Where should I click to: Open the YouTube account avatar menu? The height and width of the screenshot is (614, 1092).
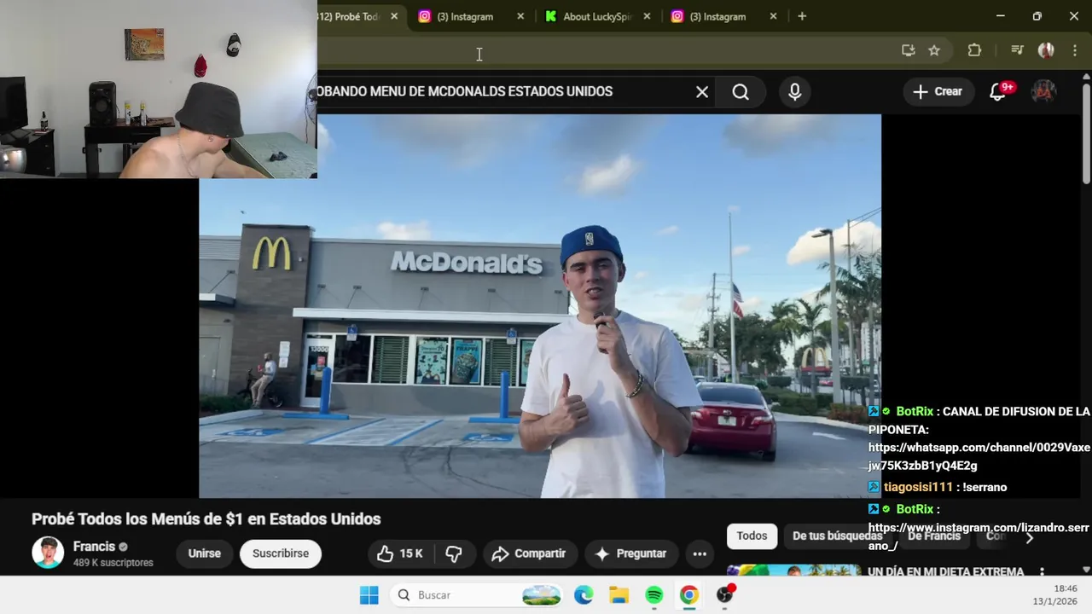click(1044, 91)
